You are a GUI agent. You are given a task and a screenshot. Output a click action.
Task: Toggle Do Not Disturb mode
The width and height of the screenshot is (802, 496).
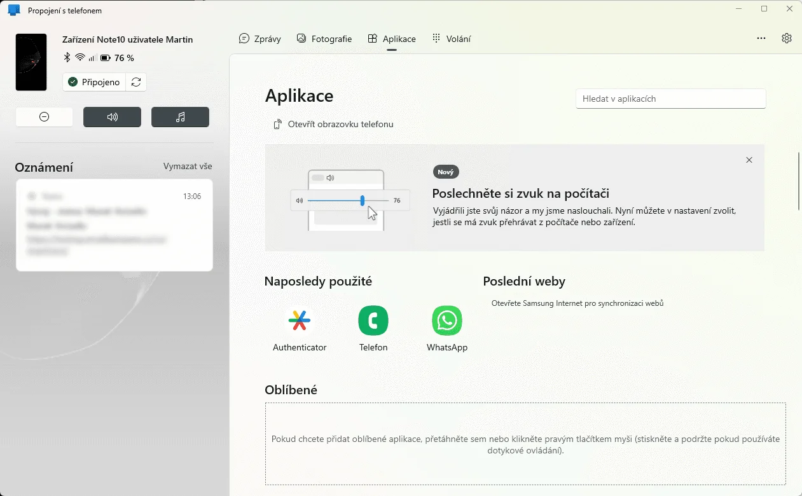[45, 117]
